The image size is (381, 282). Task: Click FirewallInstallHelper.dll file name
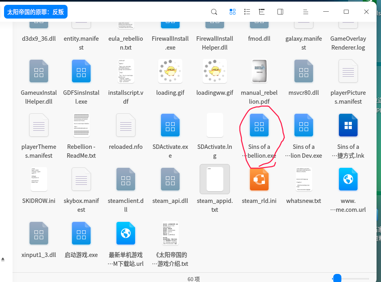[x=214, y=43]
